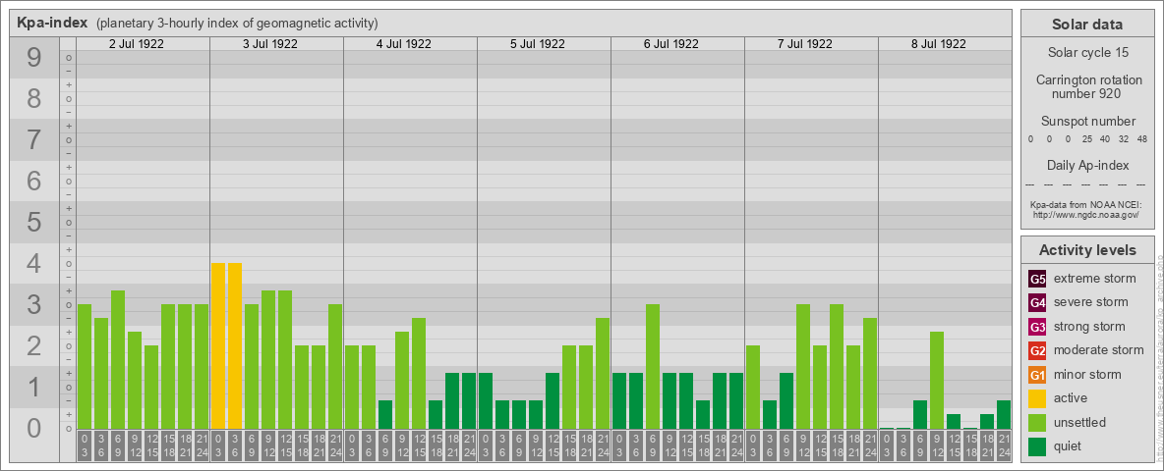Screen dimensions: 1164x471
Task: Click the 4 Jul 12-15 hour bar
Action: pos(419,373)
